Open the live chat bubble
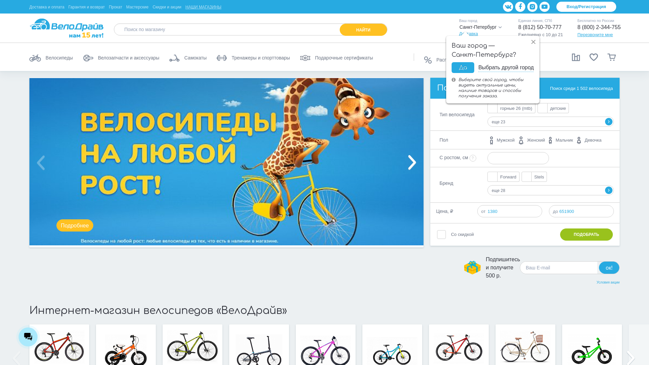The image size is (649, 365). tap(28, 337)
